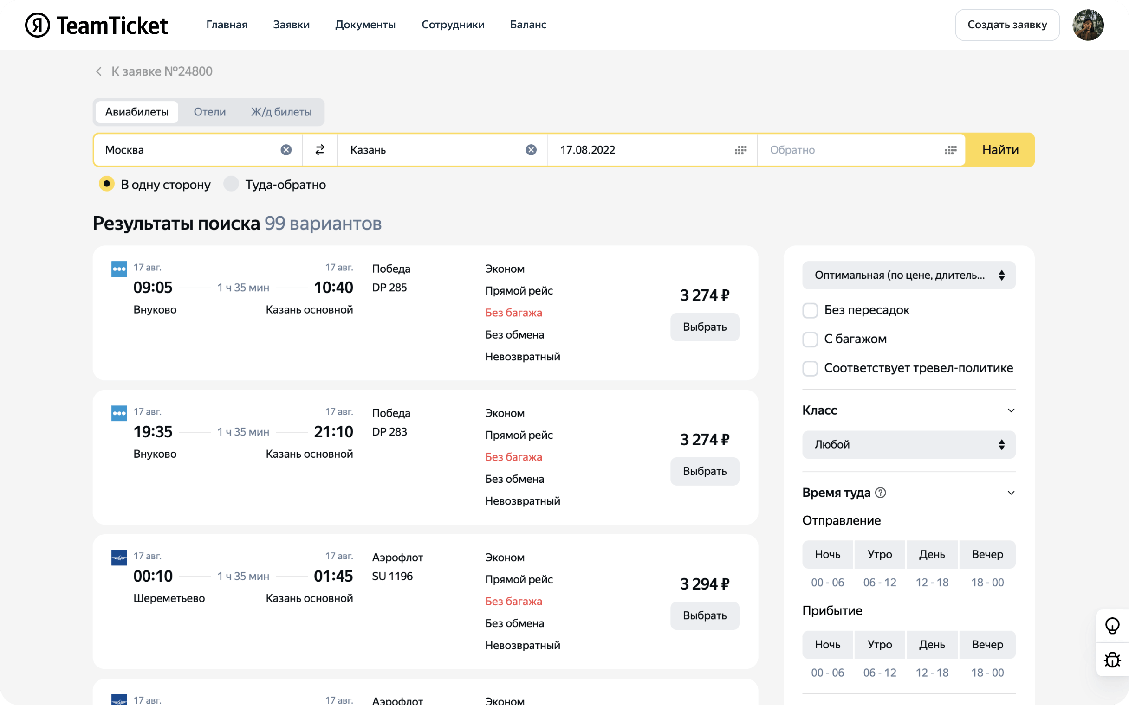Clear the Казань destination field

(x=531, y=150)
